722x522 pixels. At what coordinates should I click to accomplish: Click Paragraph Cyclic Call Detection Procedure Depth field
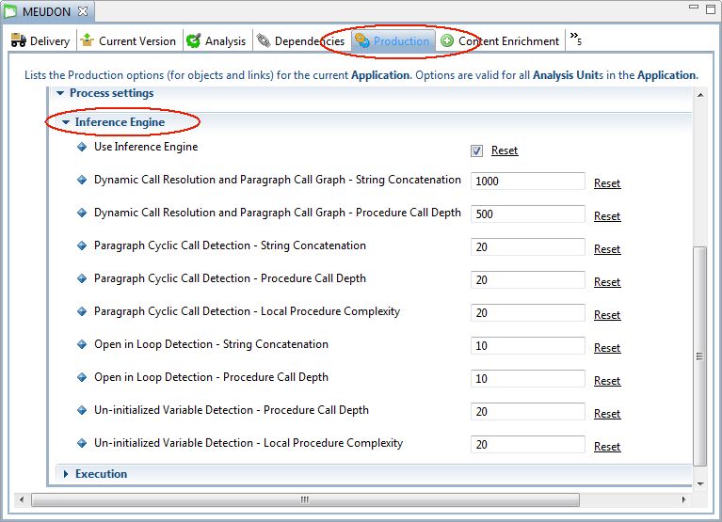(x=527, y=280)
